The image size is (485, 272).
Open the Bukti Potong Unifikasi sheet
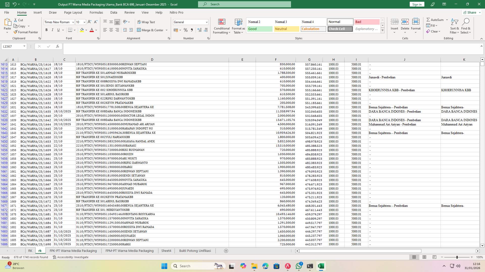[x=195, y=251]
